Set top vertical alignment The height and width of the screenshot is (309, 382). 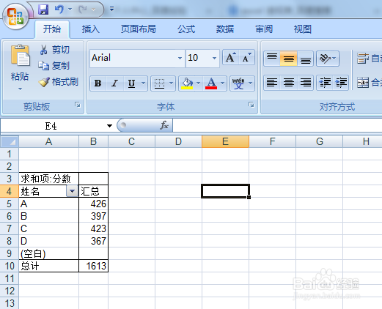point(272,59)
